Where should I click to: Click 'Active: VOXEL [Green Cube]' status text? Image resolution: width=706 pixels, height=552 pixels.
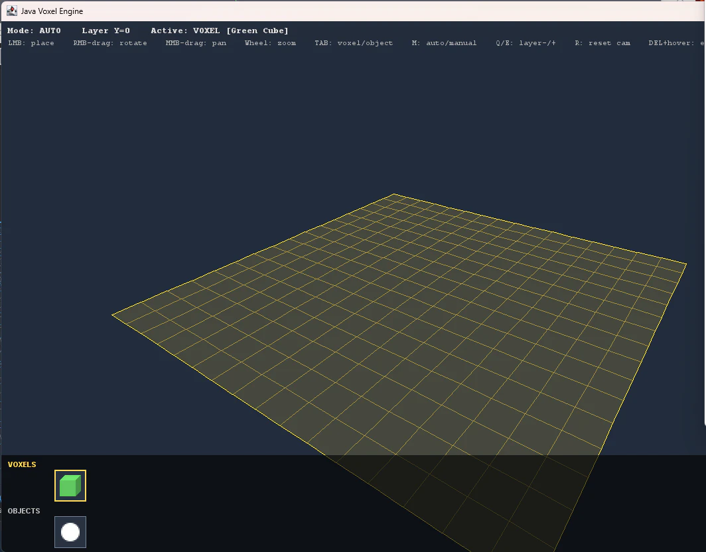pyautogui.click(x=219, y=31)
